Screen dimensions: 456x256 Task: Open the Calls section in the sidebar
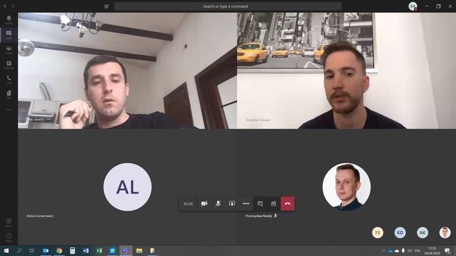(x=8, y=80)
